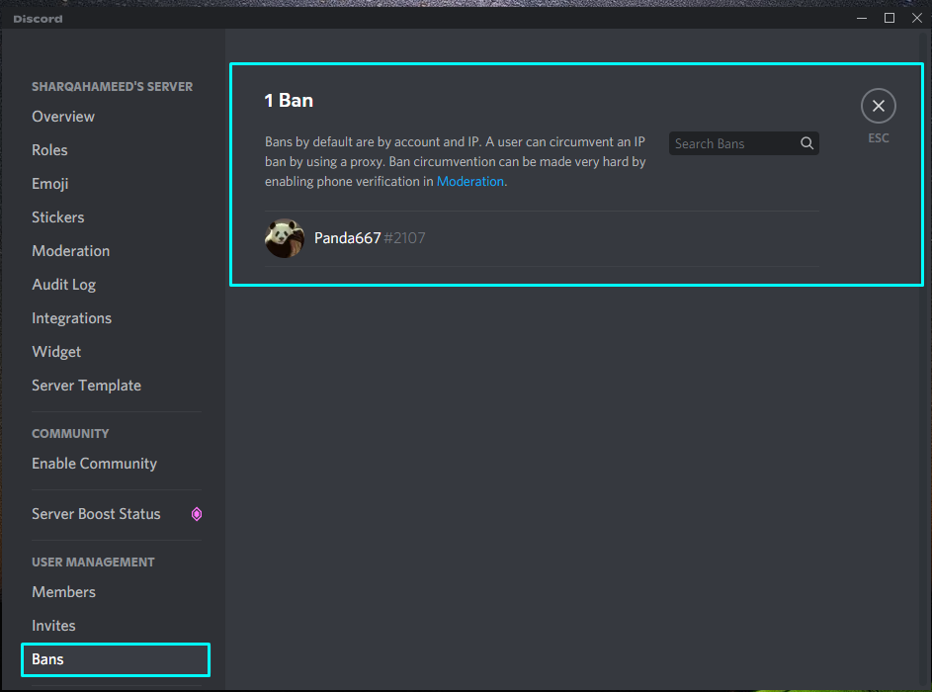The image size is (932, 692).
Task: Click Panda667's panda avatar
Action: (x=284, y=238)
